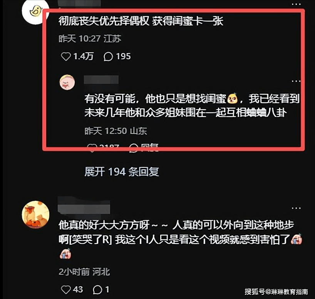The width and height of the screenshot is (315, 299).
Task: Click blurred username of the 山东 replier
Action: [101, 80]
